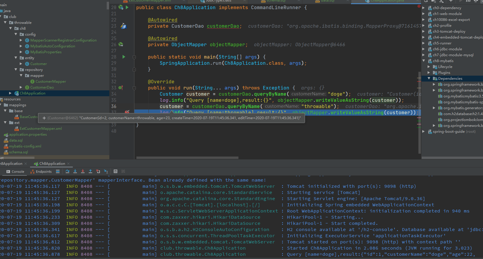This screenshot has width=483, height=259.
Task: Expand the Plugins node in Maven panel
Action: [x=429, y=73]
